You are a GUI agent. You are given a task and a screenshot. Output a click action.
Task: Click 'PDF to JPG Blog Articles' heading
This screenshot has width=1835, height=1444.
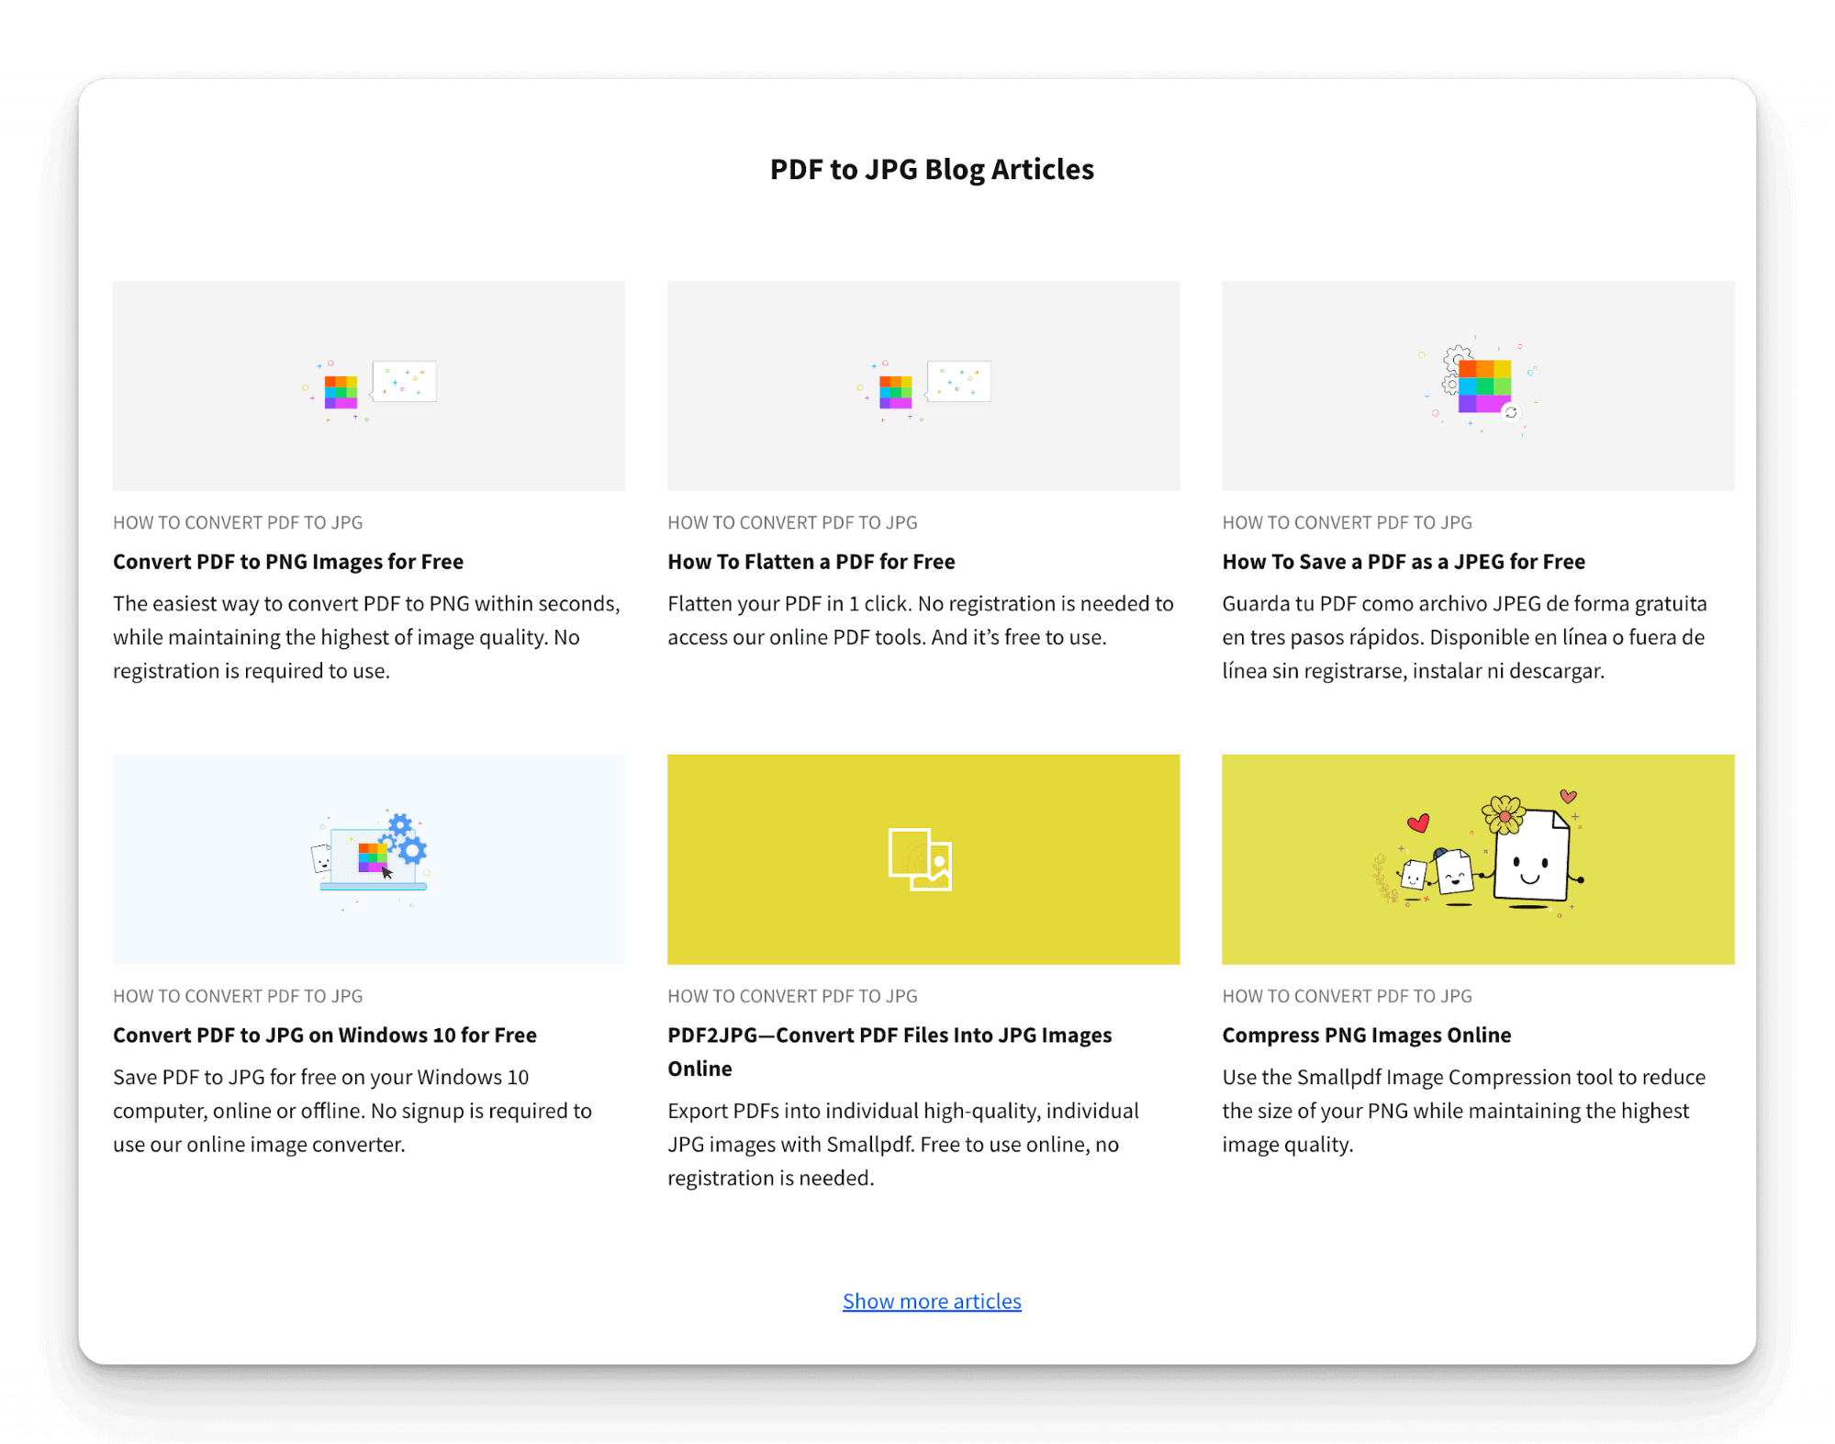point(931,170)
